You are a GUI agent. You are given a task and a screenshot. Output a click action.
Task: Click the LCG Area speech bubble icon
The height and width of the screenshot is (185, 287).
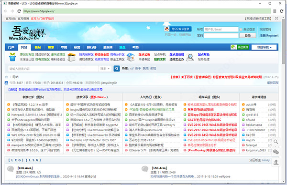tap(11, 169)
